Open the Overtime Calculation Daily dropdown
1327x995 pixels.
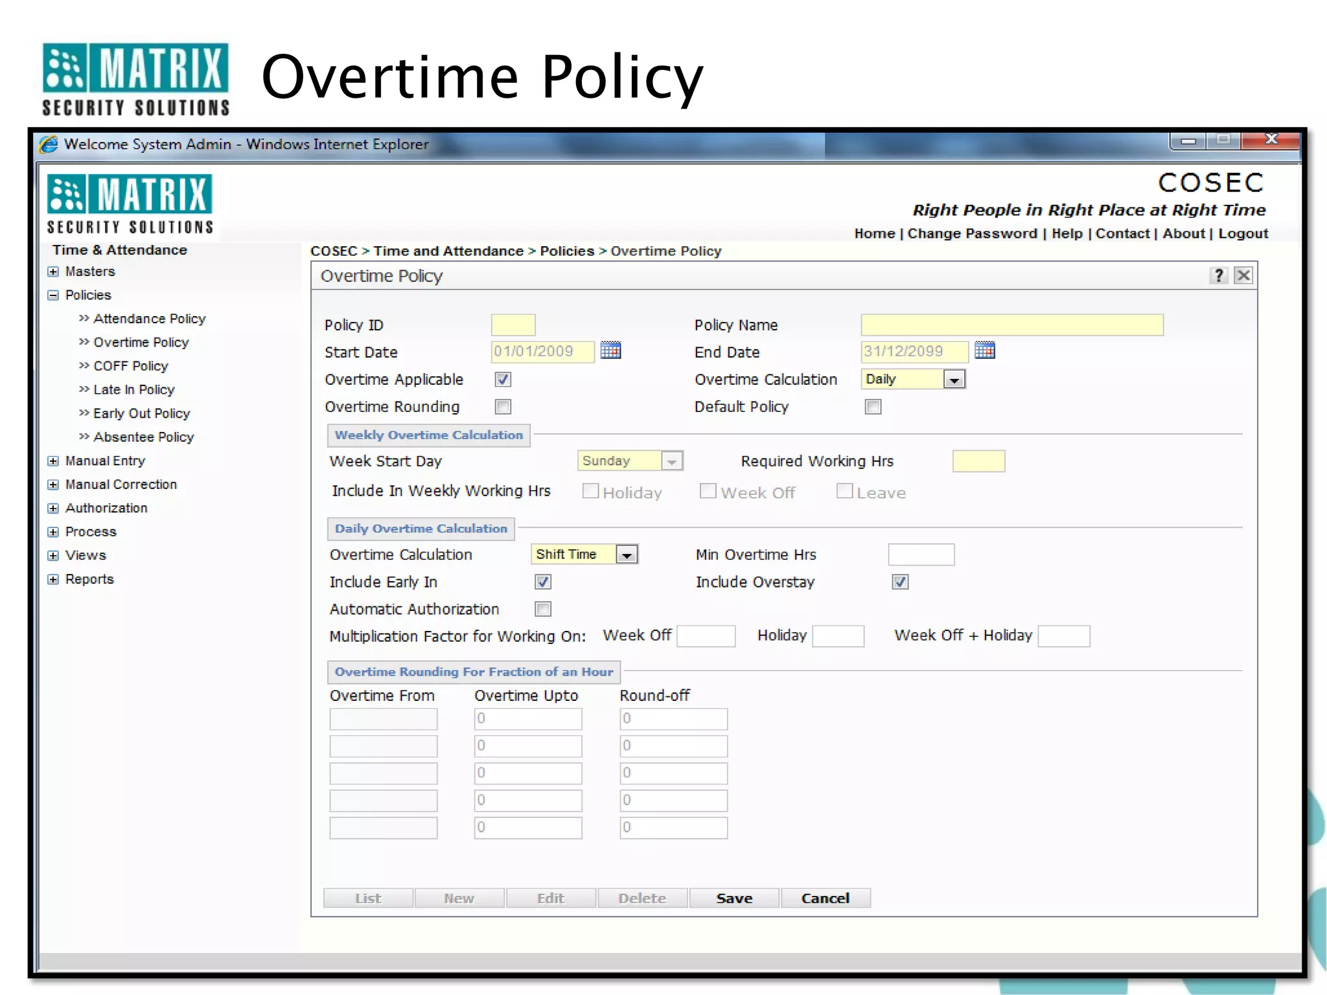coord(913,379)
